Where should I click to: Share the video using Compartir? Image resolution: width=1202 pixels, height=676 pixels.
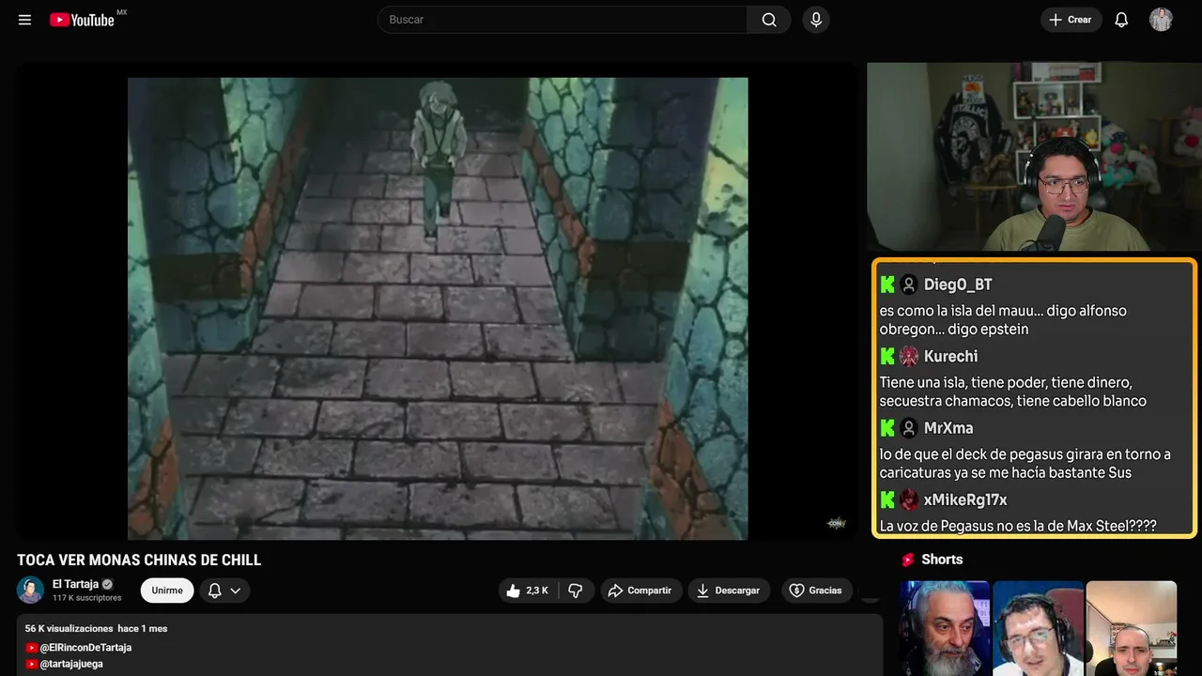pyautogui.click(x=641, y=591)
